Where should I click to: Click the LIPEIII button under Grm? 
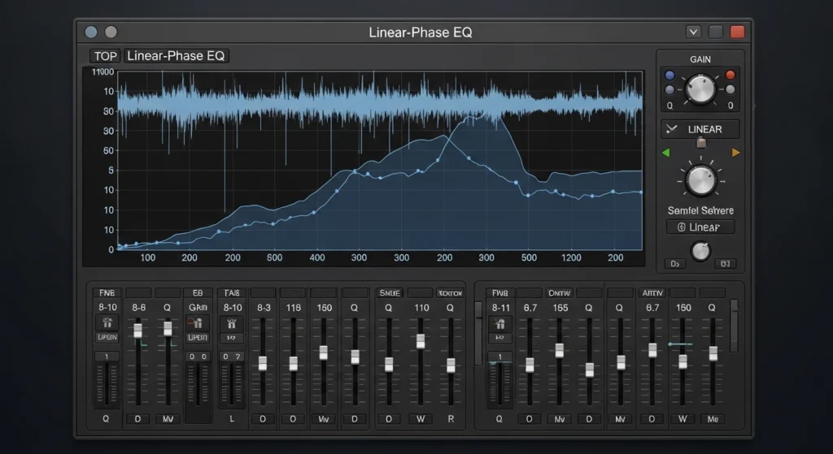click(x=198, y=338)
